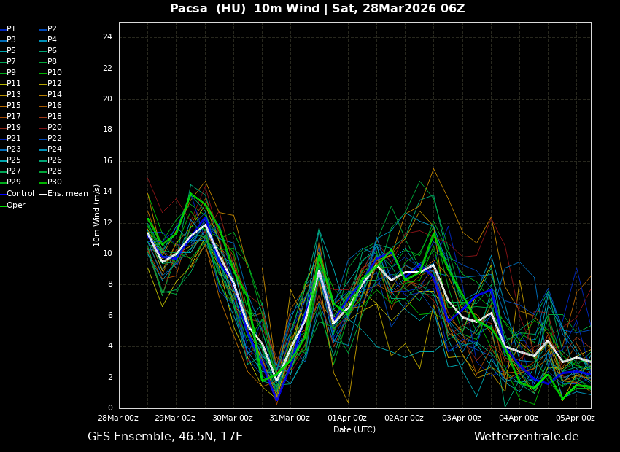This screenshot has width=620, height=452.
Task: Click the Oper legend entry
Action: pos(15,206)
